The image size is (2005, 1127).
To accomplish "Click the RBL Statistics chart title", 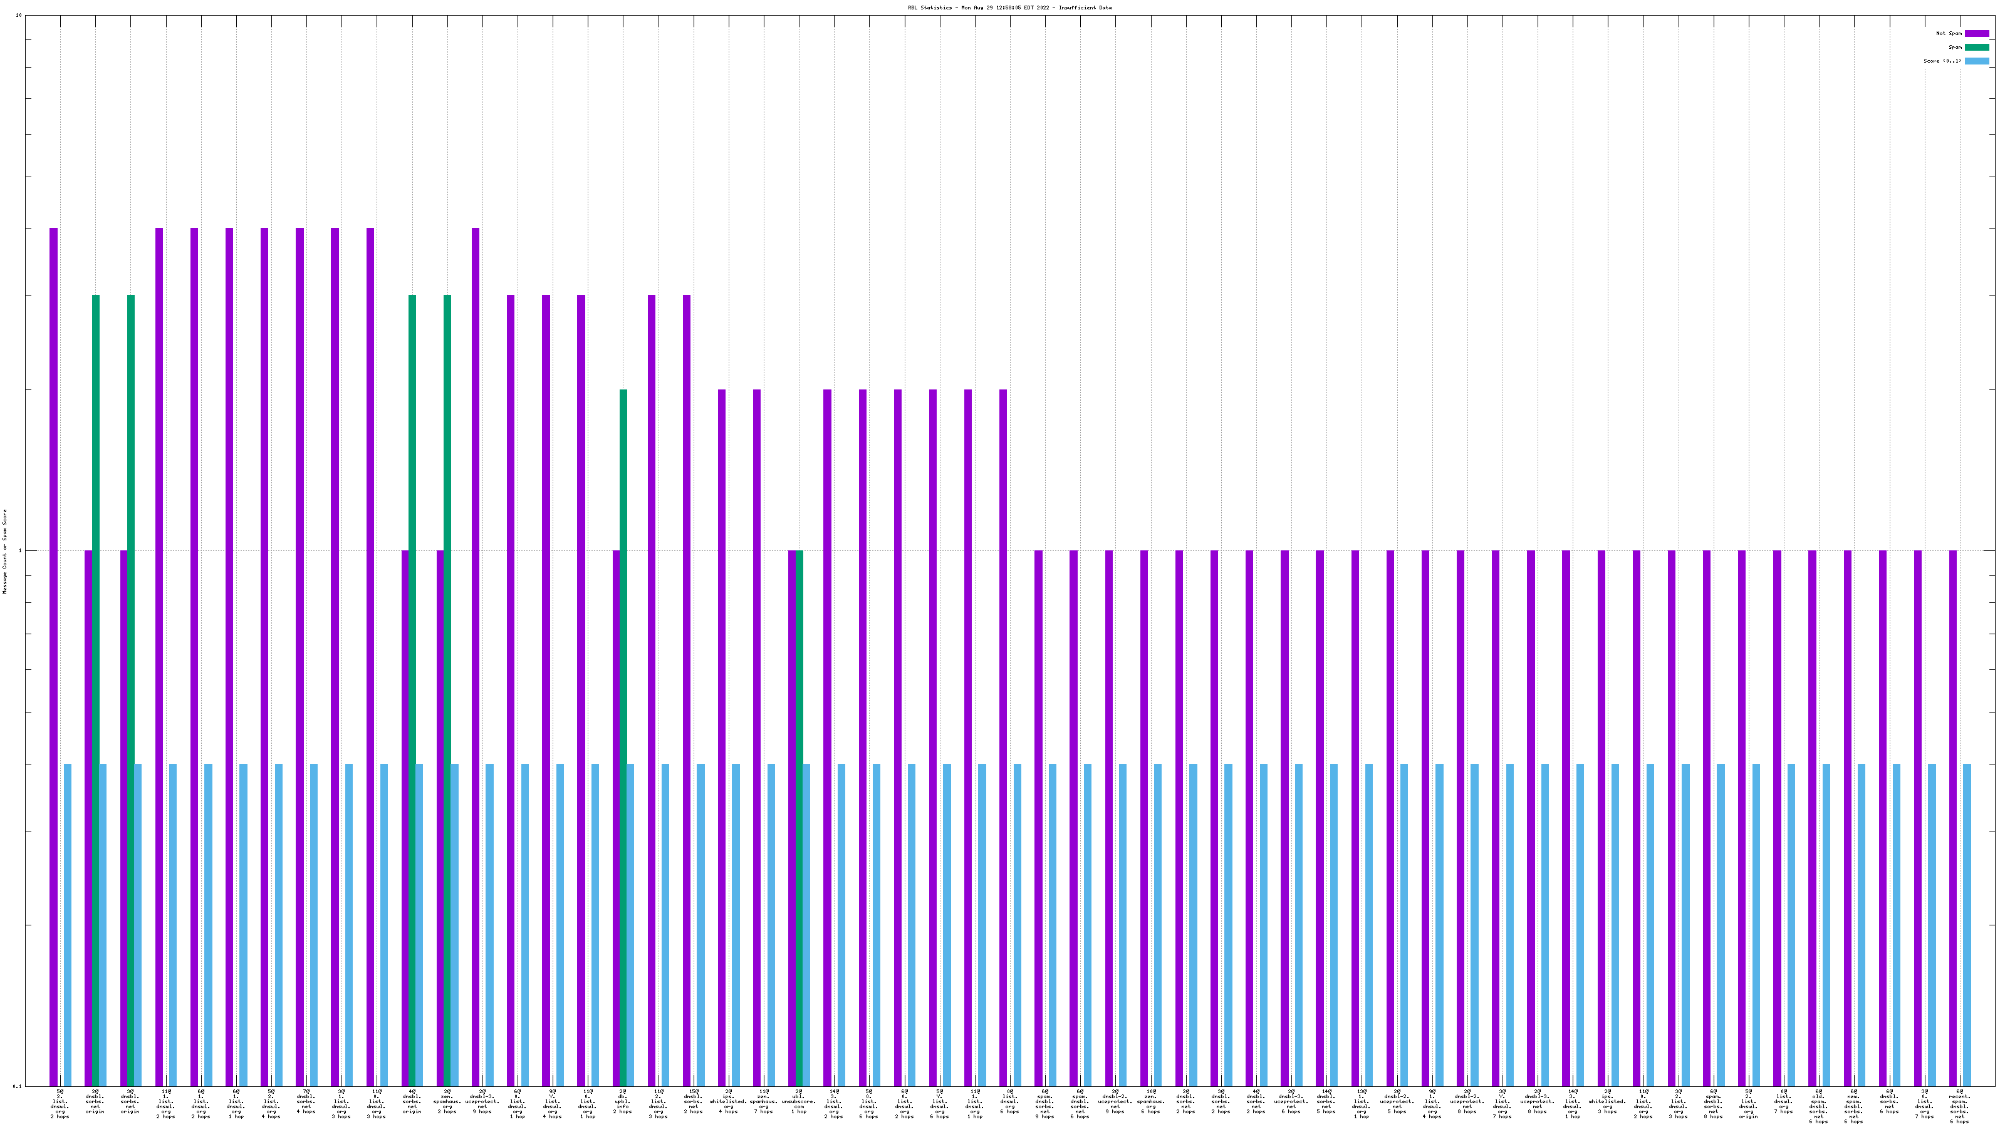I will click(1009, 8).
